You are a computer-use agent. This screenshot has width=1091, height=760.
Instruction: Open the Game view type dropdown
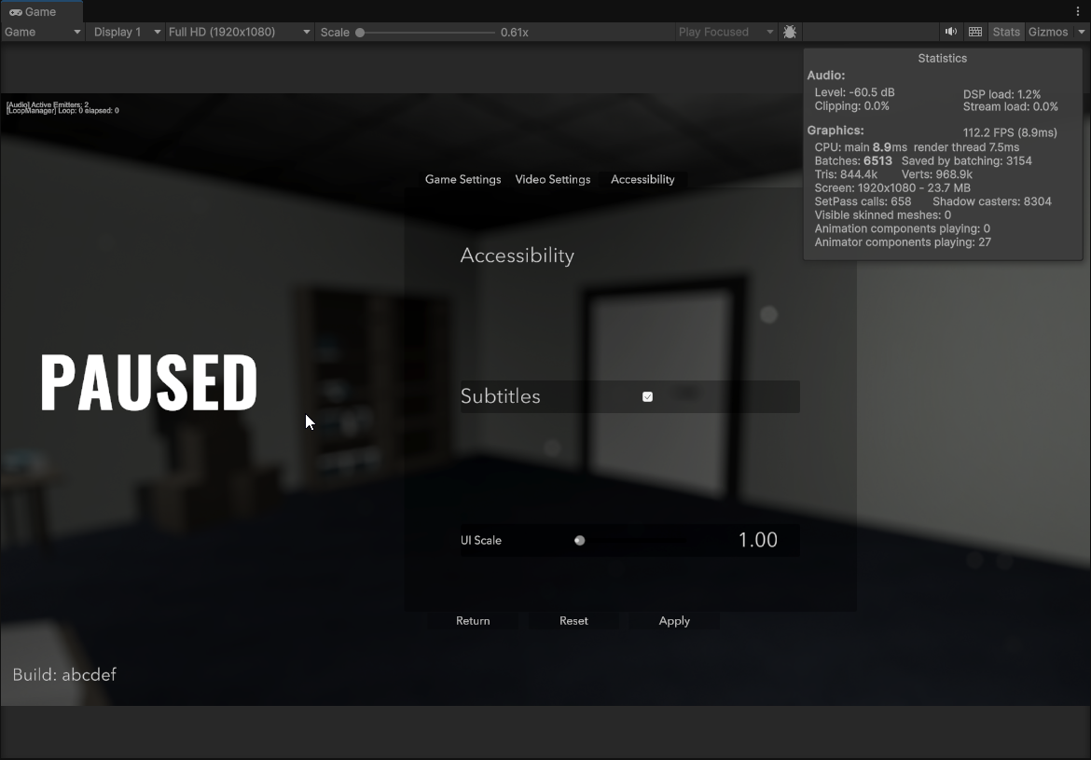pos(43,32)
